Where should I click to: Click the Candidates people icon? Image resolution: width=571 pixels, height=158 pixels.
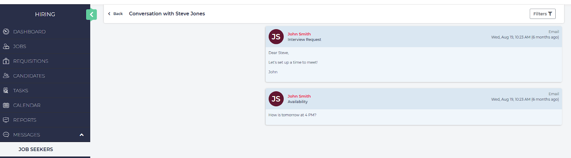pos(6,76)
